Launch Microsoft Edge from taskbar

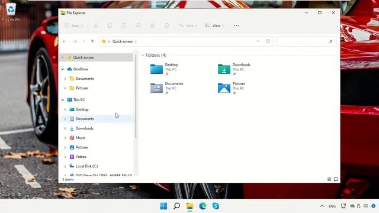click(x=203, y=206)
